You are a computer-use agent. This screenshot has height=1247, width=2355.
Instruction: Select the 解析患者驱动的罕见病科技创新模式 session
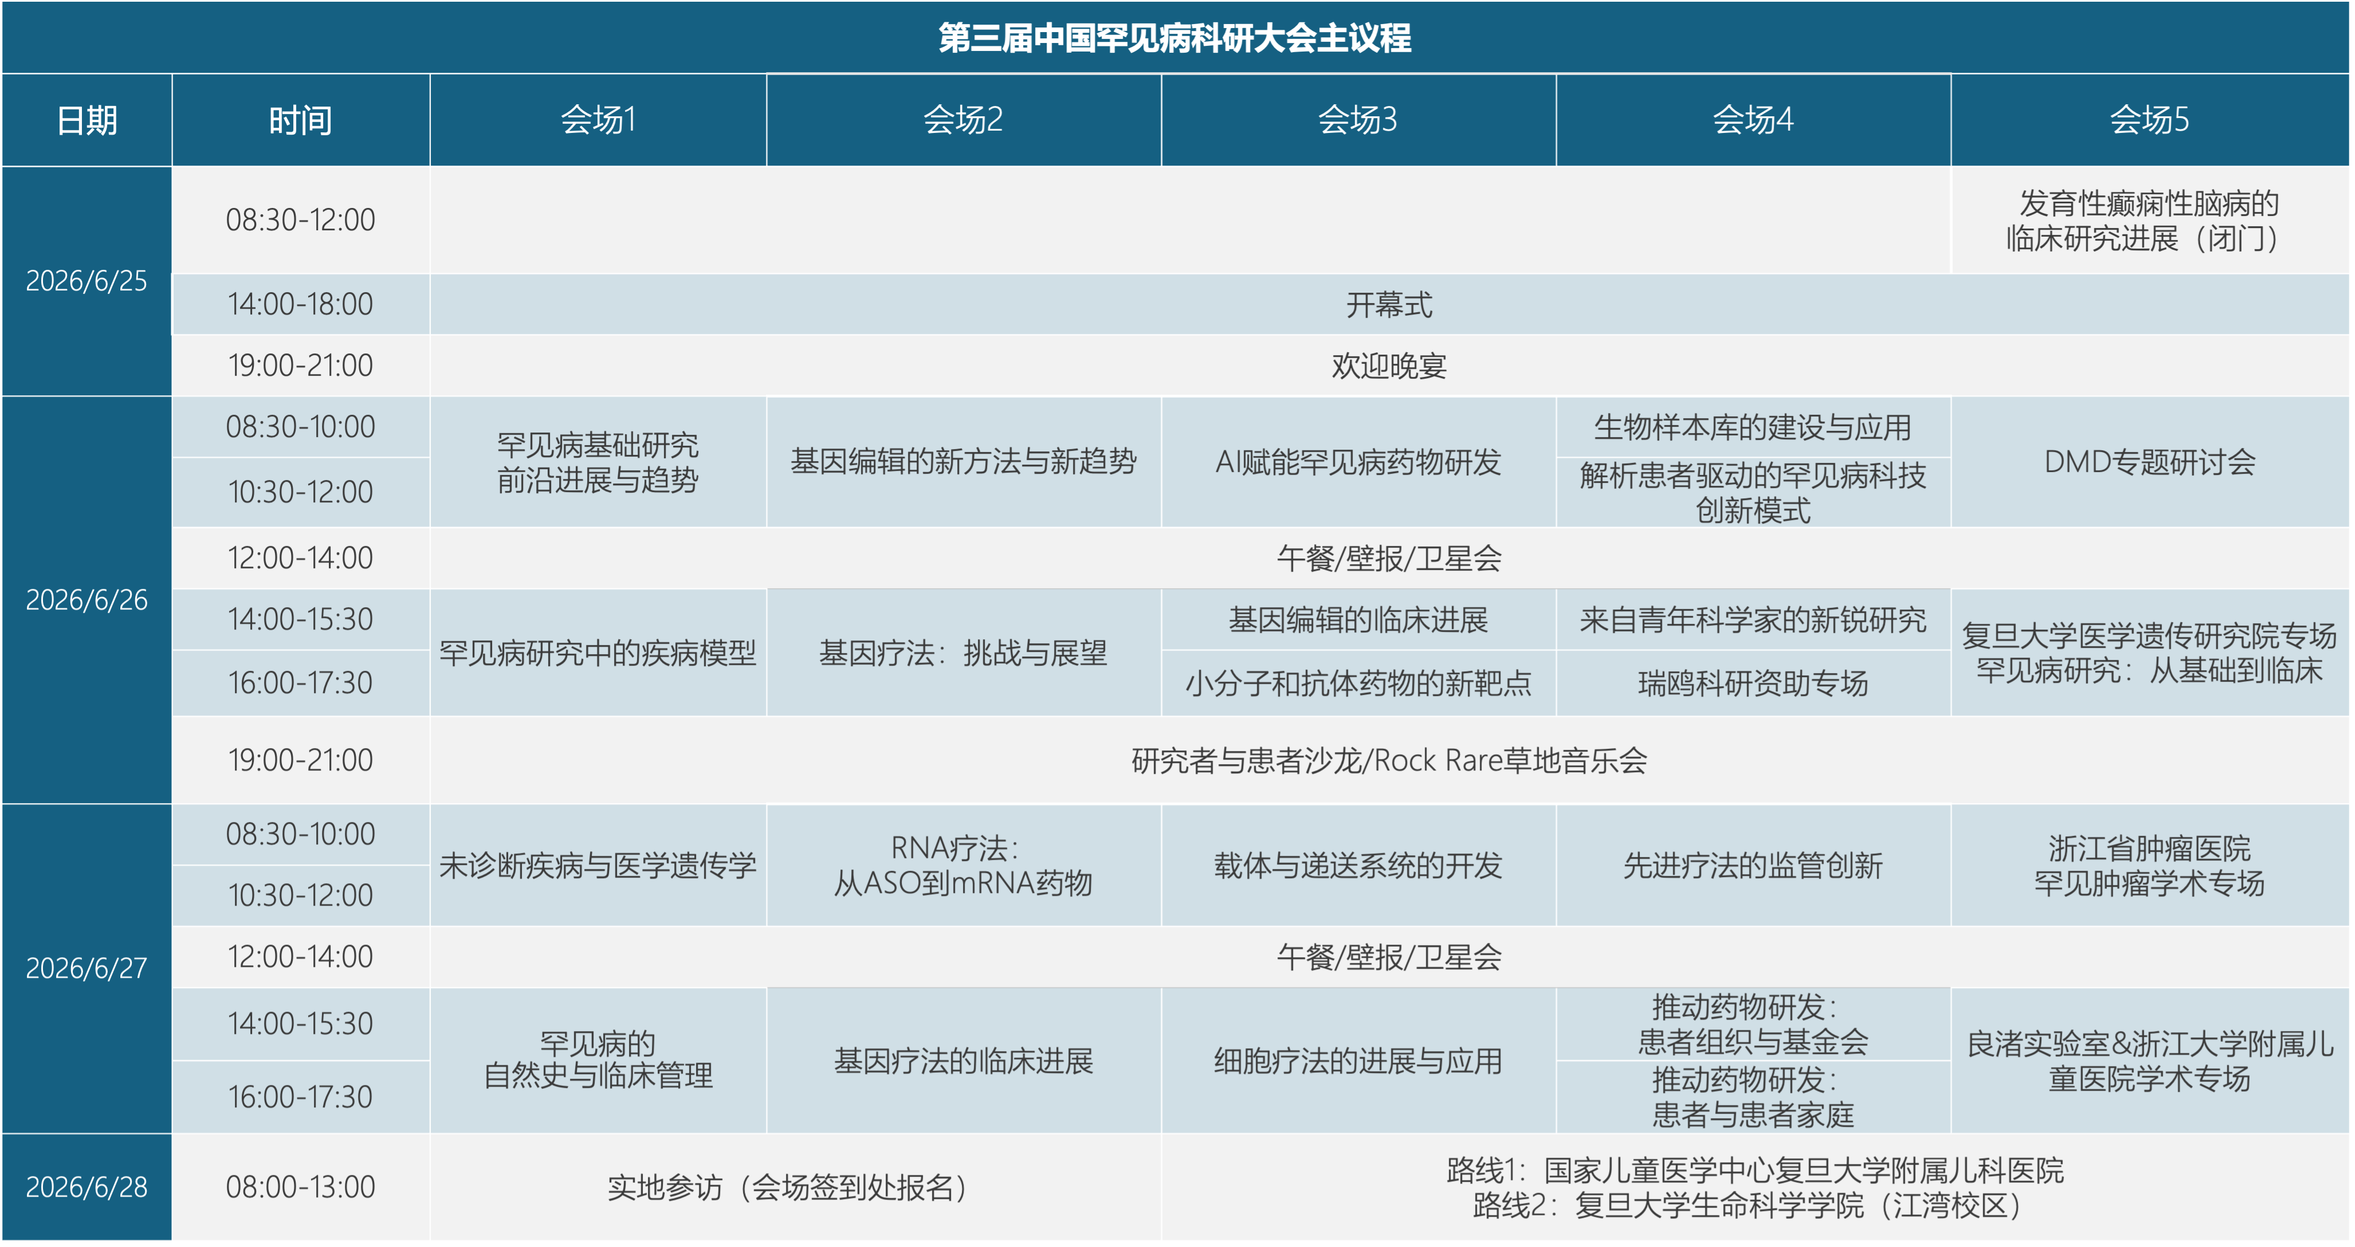1754,492
